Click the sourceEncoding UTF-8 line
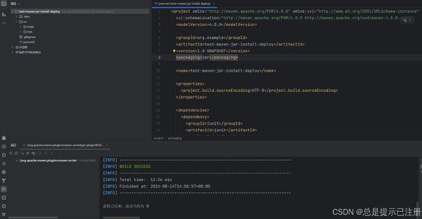 pos(259,91)
